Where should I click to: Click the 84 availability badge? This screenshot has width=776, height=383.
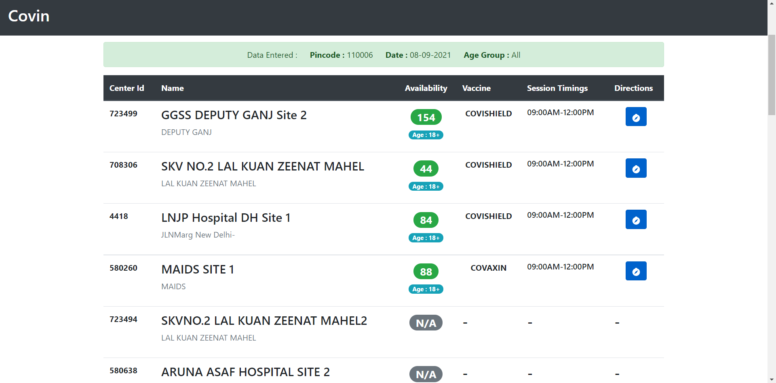tap(426, 220)
